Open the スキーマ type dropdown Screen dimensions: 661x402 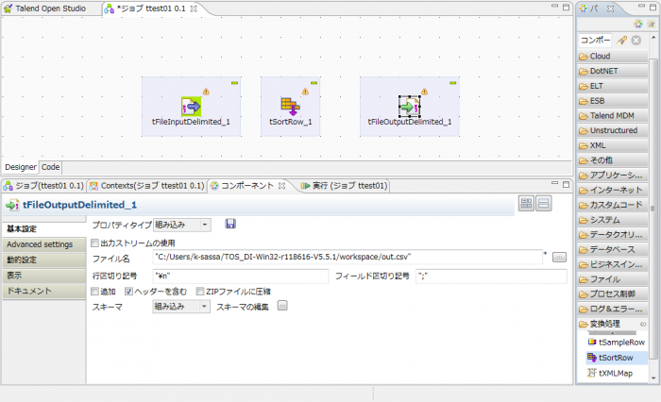tap(181, 307)
